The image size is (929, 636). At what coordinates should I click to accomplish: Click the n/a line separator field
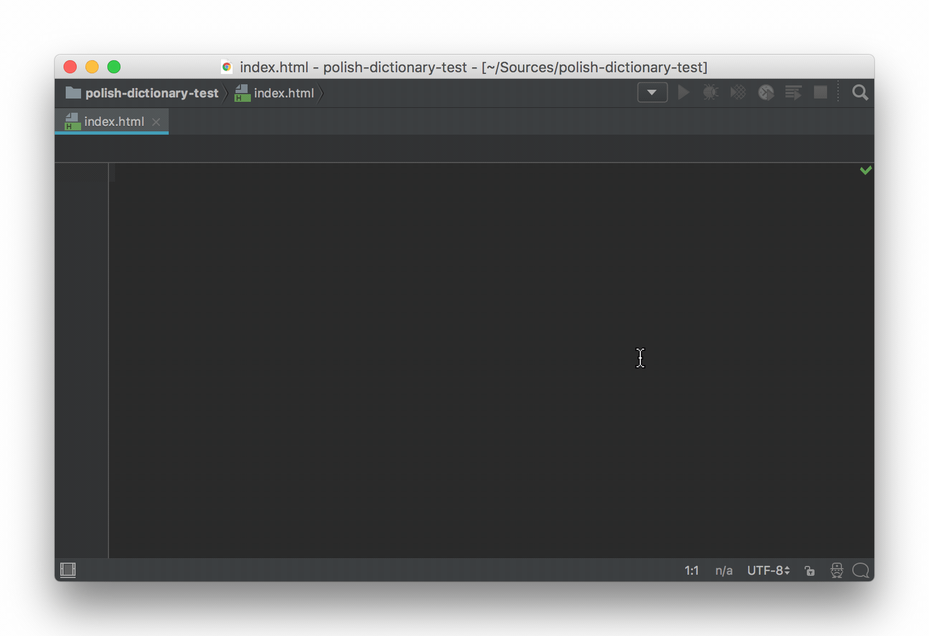coord(724,570)
